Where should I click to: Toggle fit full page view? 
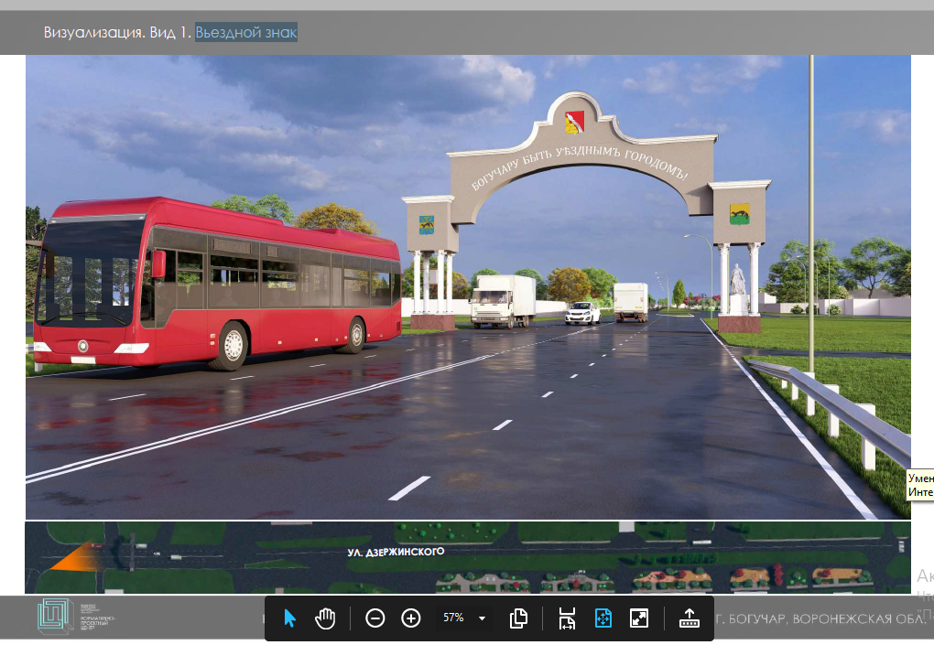pyautogui.click(x=603, y=618)
